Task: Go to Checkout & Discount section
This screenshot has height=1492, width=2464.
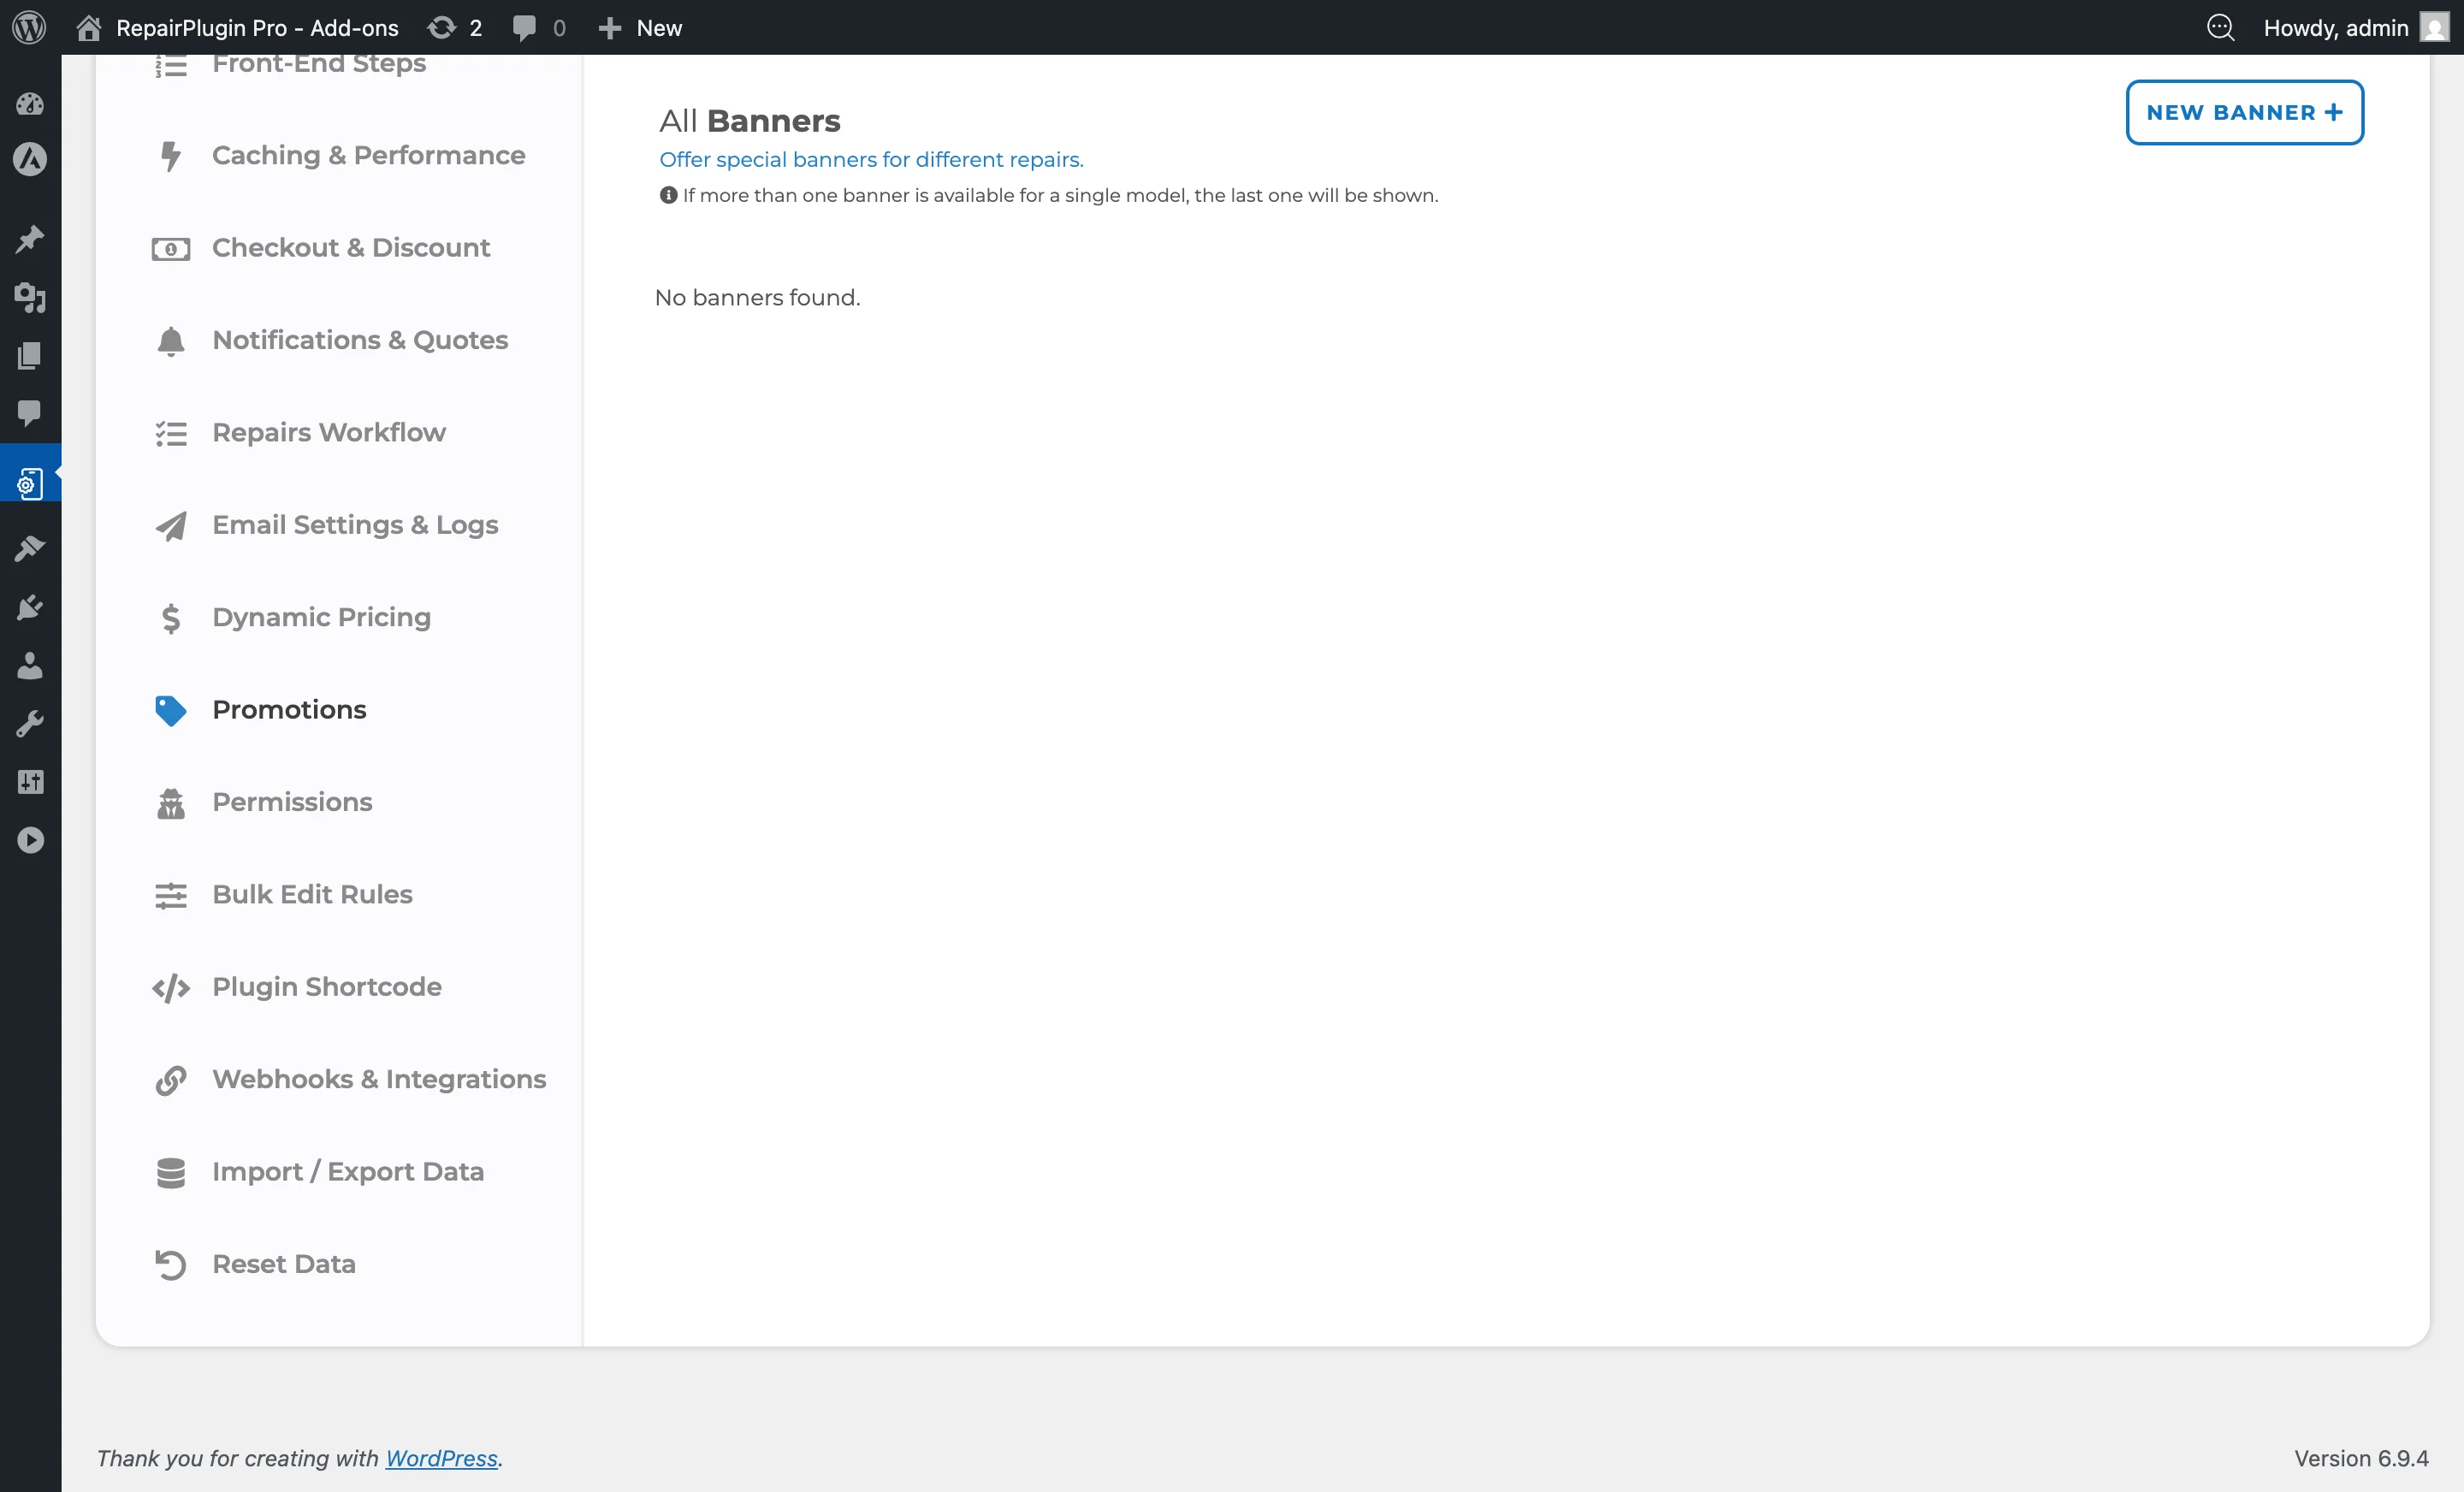Action: click(x=351, y=247)
